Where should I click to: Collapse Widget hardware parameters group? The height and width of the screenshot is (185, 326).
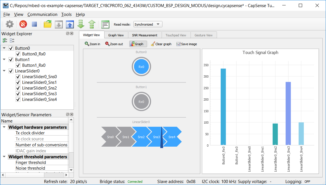(x=4, y=127)
